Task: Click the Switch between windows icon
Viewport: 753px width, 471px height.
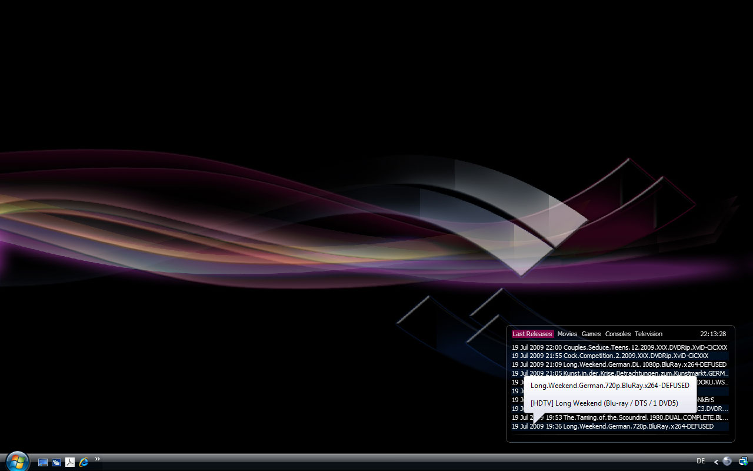Action: point(56,462)
